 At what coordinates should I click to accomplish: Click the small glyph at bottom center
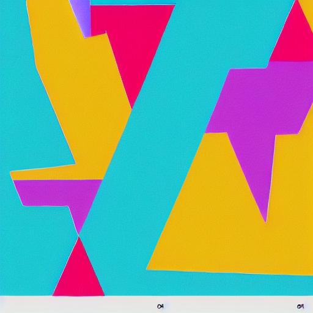[160, 306]
